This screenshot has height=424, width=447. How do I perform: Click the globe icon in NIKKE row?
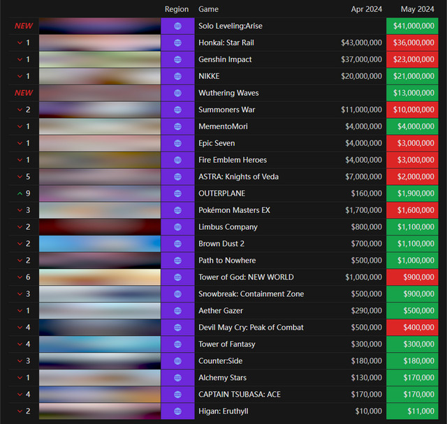pyautogui.click(x=177, y=76)
